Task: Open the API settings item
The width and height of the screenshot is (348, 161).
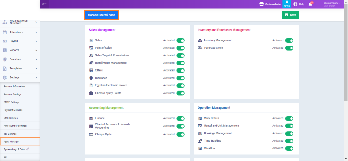Action: (20, 157)
